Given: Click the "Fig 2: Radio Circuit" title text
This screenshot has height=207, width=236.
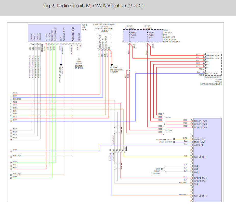Looking at the screenshot, I should tap(94, 6).
